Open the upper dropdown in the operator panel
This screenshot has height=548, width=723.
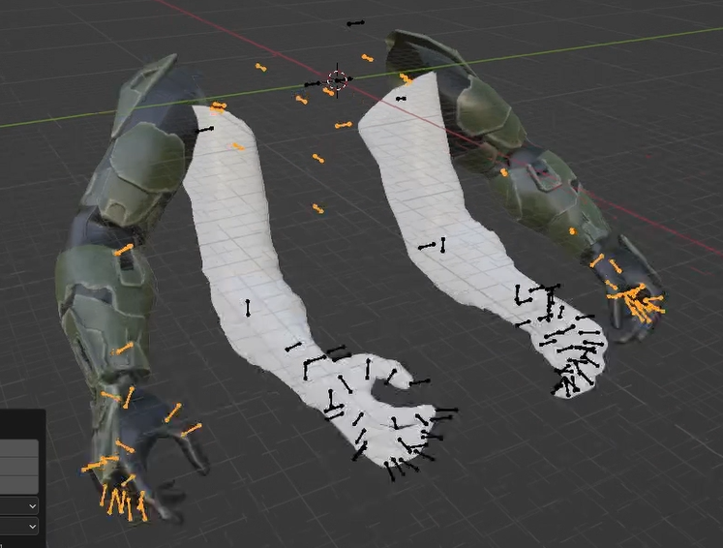point(19,506)
